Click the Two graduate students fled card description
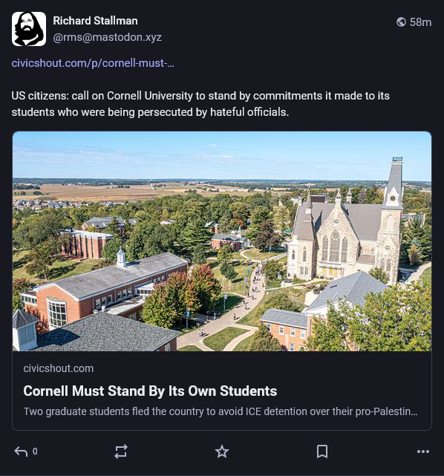This screenshot has width=444, height=476. (221, 411)
